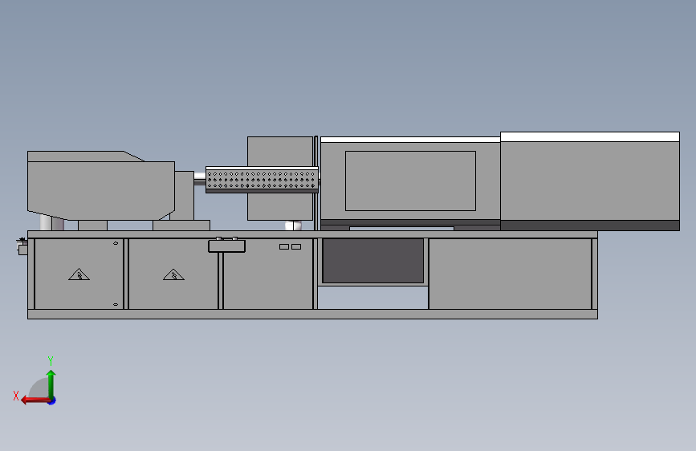Click the blue Z axis dot on the triad
Screen dimensions: 696x451
[52, 400]
